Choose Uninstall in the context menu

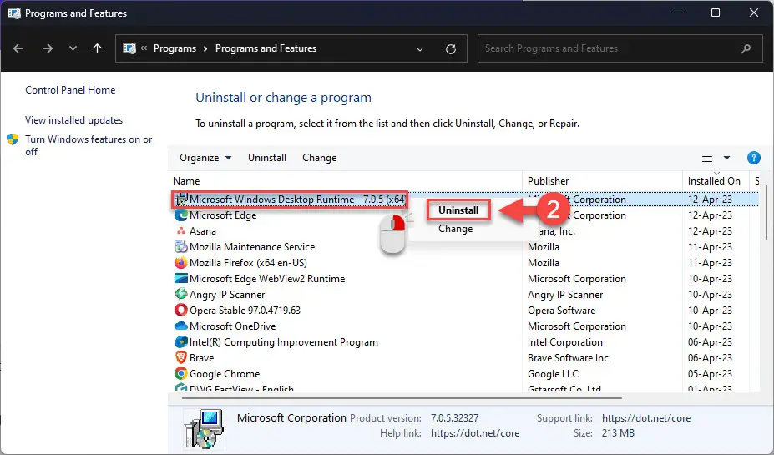point(458,210)
